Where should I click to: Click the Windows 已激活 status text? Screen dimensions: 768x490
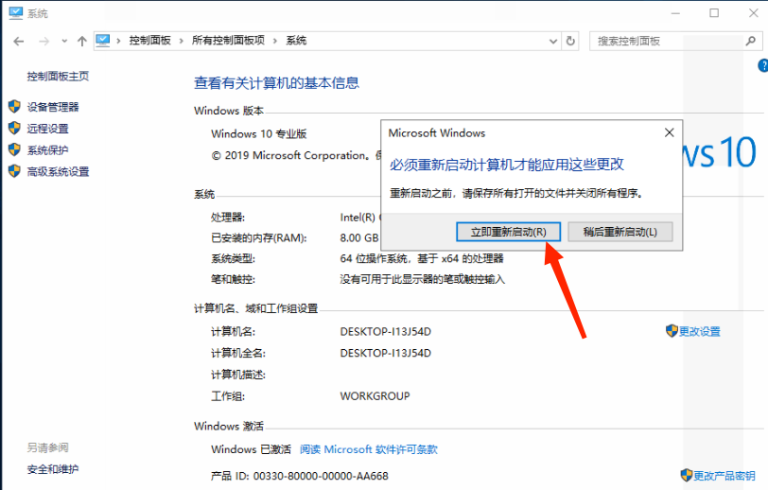(251, 449)
